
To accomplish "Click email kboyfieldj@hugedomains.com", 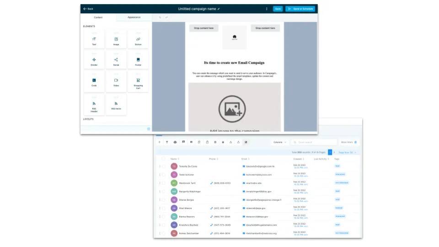I will [261, 225].
